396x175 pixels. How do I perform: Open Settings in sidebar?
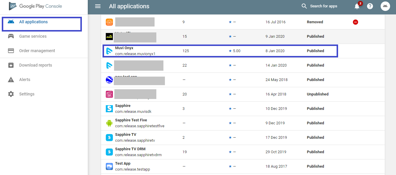[x=44, y=94]
